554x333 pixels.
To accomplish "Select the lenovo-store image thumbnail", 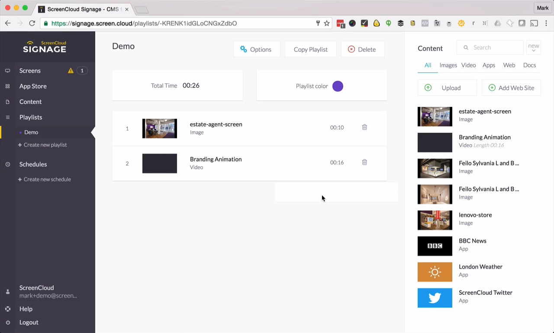I will coord(435,220).
